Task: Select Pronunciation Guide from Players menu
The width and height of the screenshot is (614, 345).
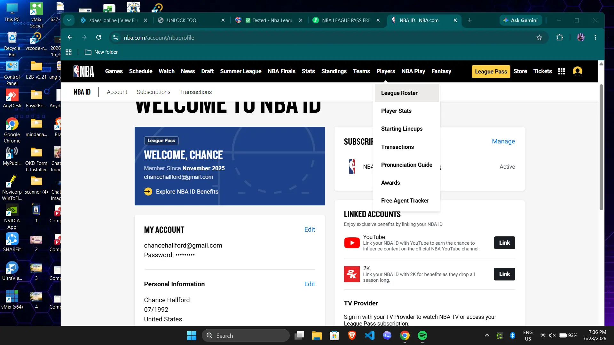Action: click(407, 165)
